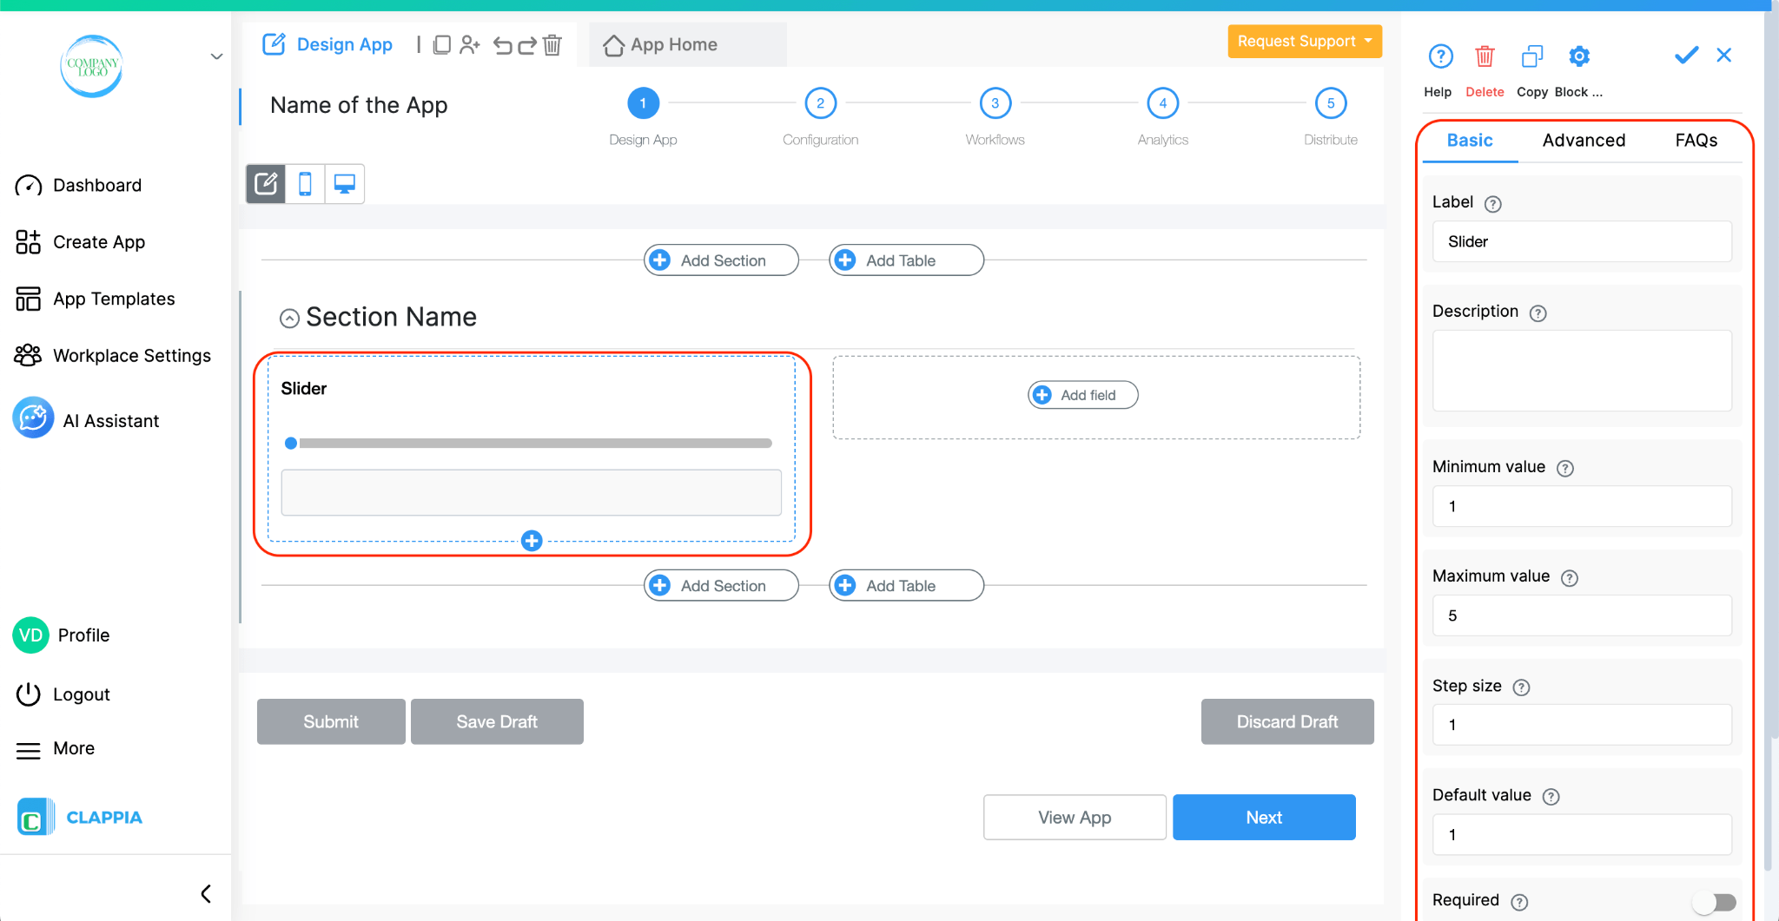The width and height of the screenshot is (1779, 921).
Task: Click the Maximum value input
Action: (1582, 615)
